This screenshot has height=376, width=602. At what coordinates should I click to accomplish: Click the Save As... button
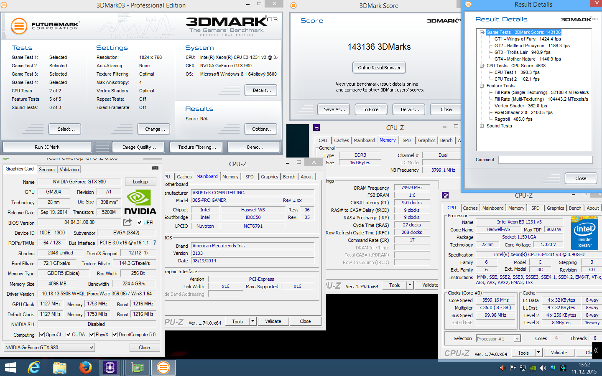click(x=334, y=109)
